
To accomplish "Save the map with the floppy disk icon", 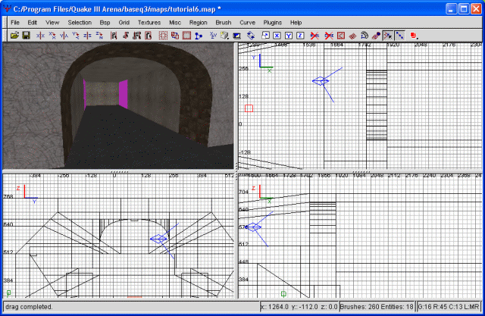I will tap(26, 36).
